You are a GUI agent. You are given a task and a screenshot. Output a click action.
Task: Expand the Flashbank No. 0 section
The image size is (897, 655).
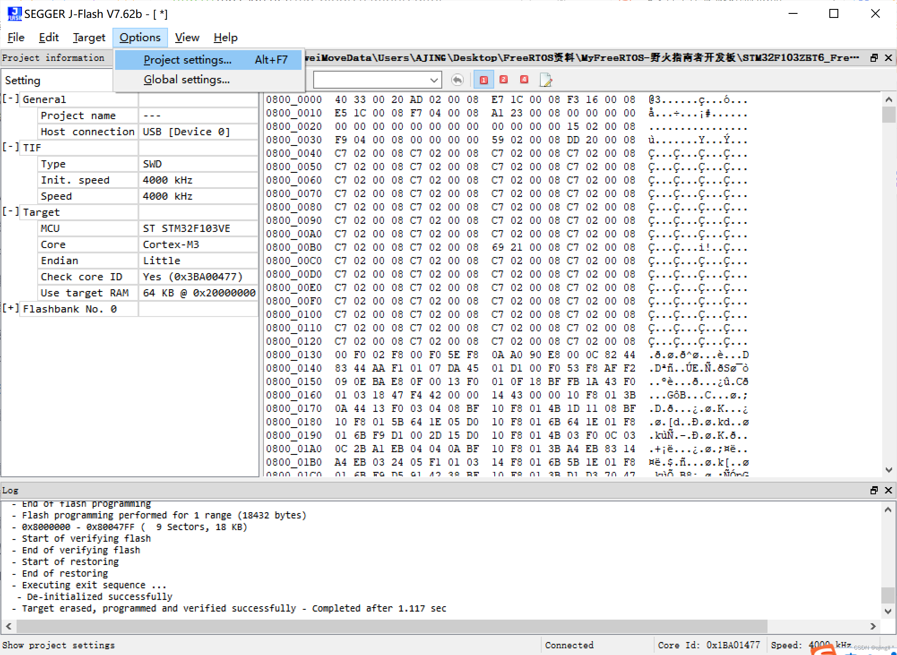click(x=10, y=308)
